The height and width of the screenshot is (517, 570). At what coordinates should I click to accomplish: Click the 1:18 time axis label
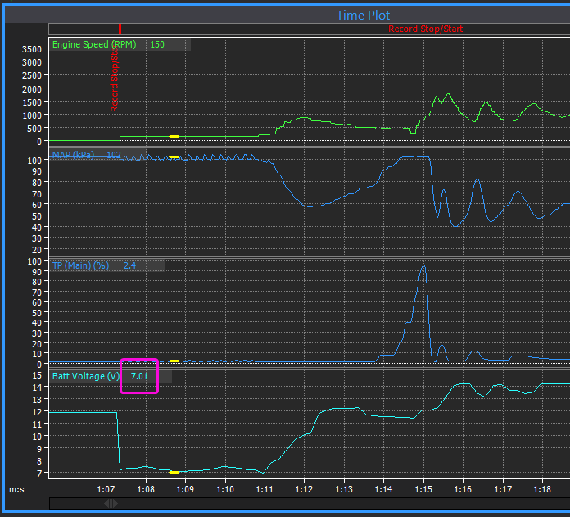(542, 489)
